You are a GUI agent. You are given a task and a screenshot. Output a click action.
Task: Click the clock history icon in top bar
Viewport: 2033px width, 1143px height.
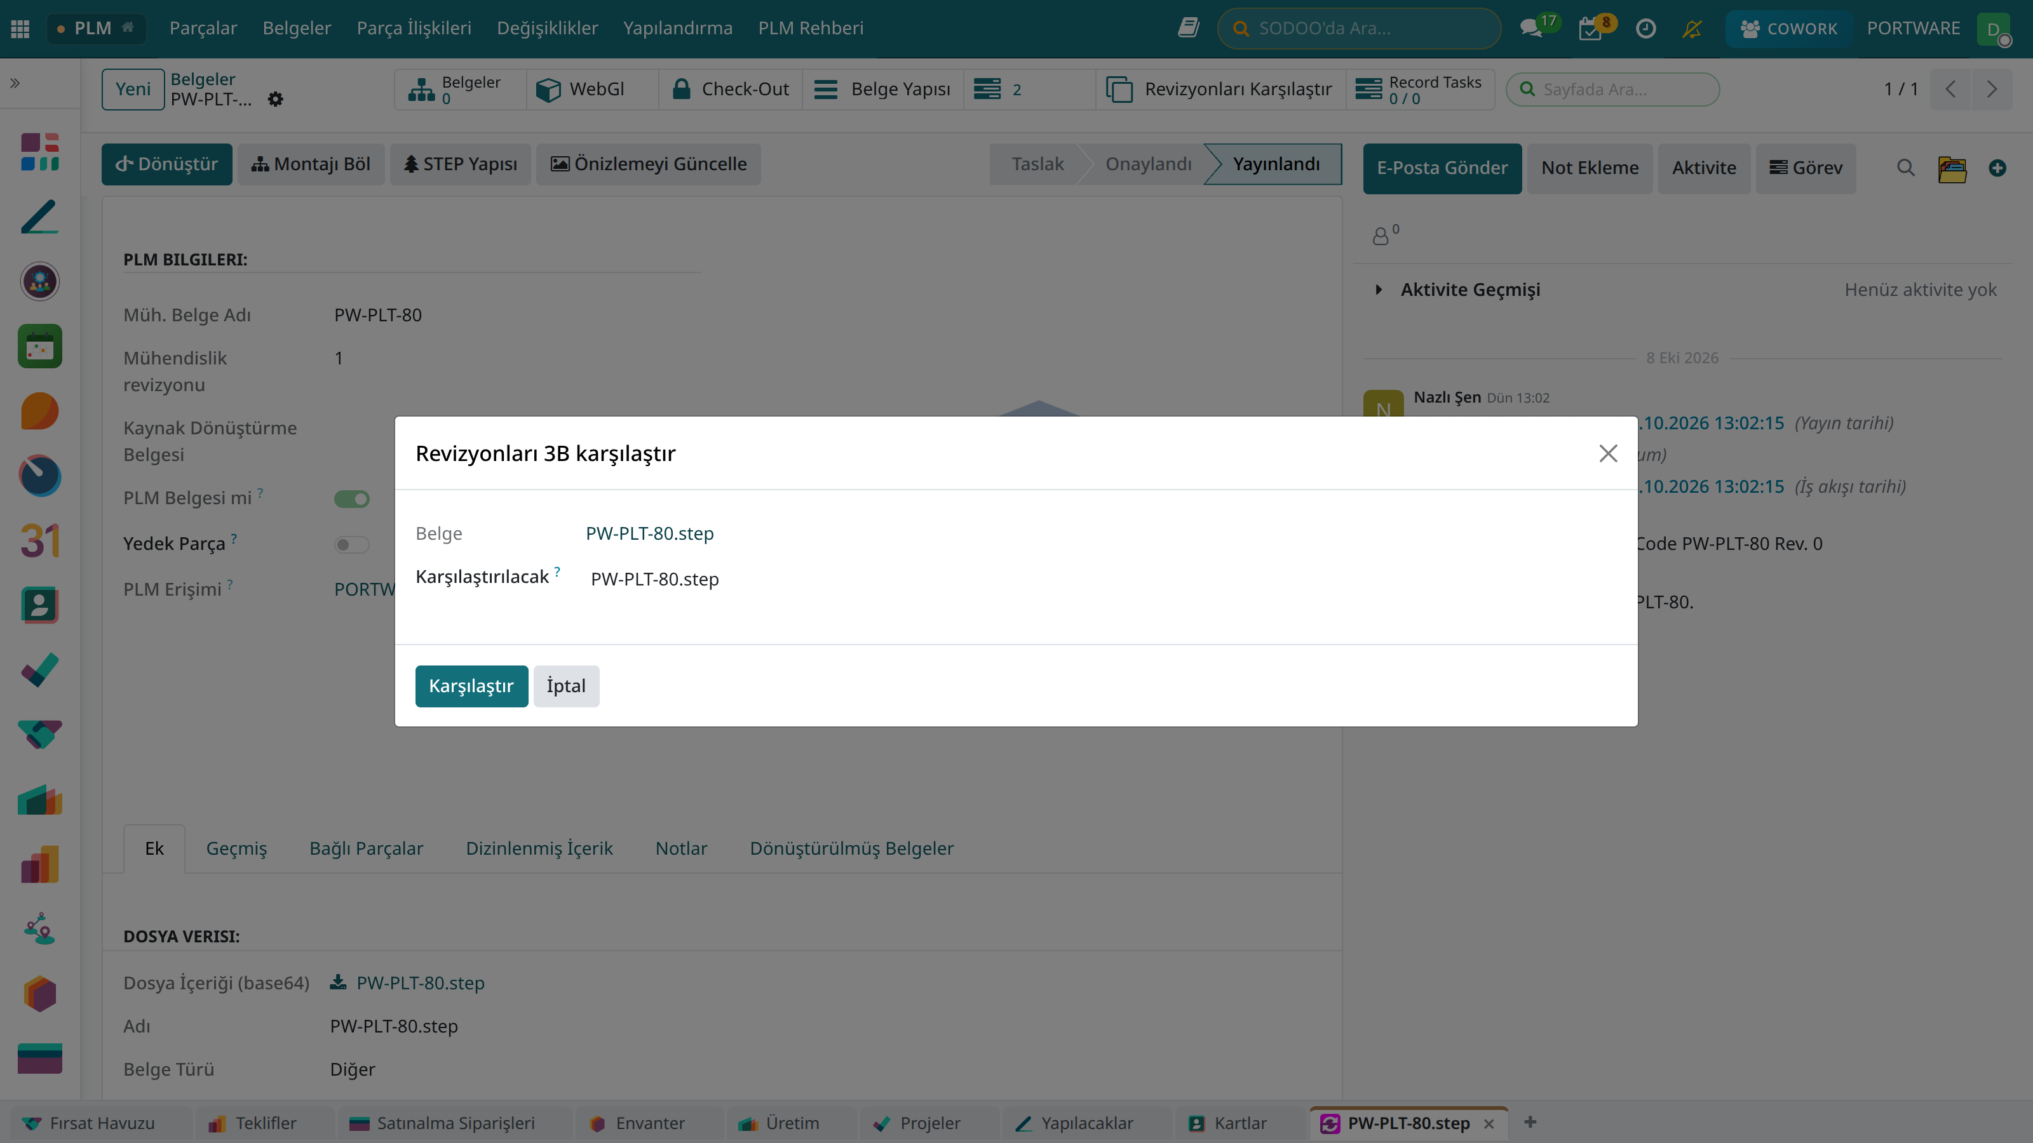[x=1645, y=29]
